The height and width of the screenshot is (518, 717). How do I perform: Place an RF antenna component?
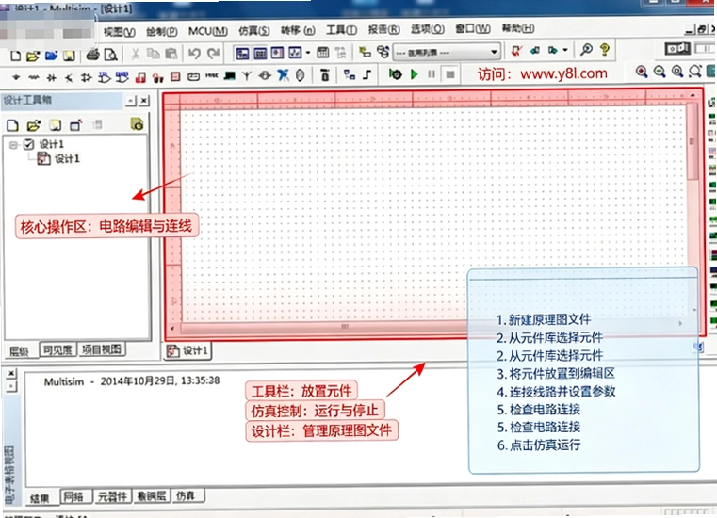point(247,75)
